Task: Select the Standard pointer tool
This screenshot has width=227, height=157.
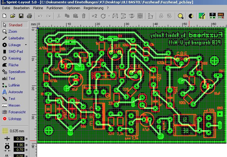Action: point(15,25)
